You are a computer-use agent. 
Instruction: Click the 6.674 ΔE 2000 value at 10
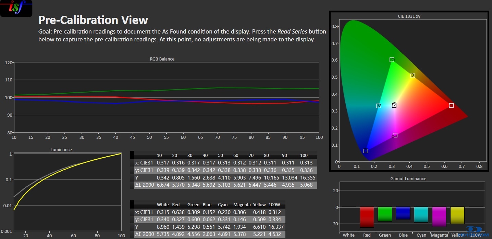pos(163,185)
